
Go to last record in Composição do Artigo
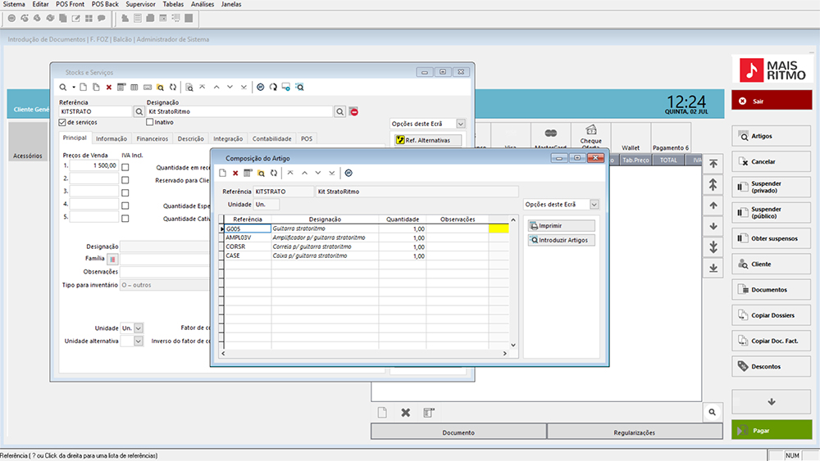pos(331,173)
